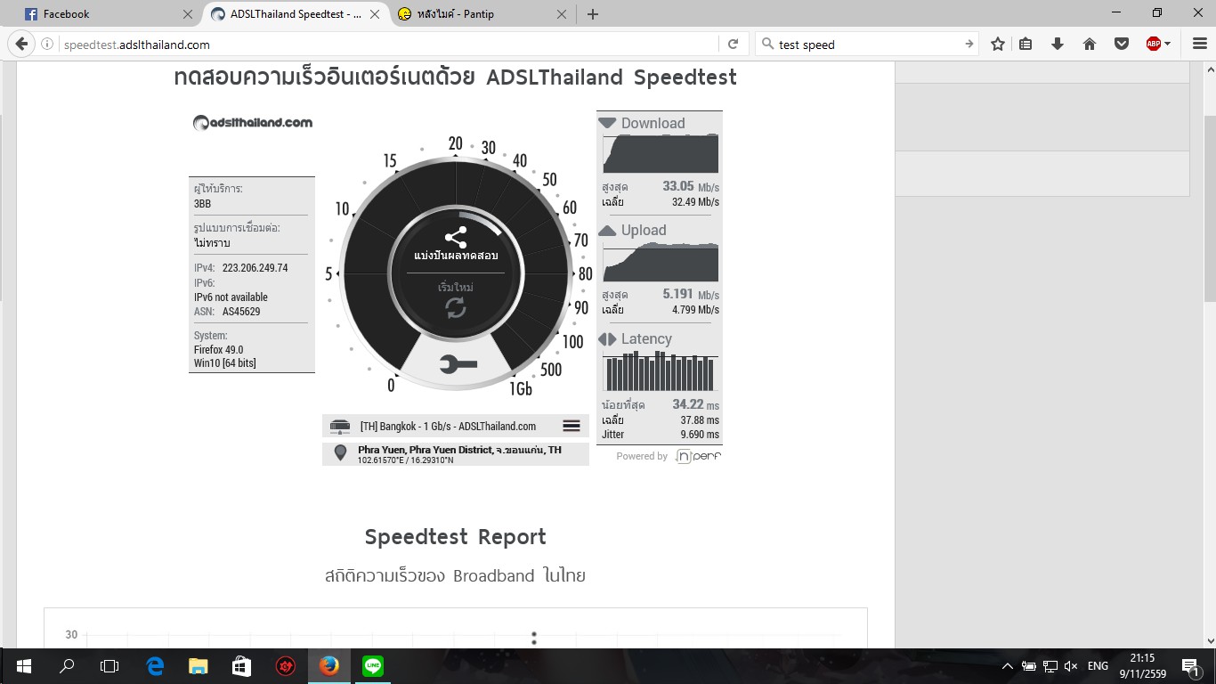The width and height of the screenshot is (1216, 684).
Task: Click the ASN value AS45629
Action: tap(241, 312)
